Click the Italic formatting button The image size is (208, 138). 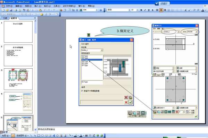pyautogui.click(x=145, y=10)
